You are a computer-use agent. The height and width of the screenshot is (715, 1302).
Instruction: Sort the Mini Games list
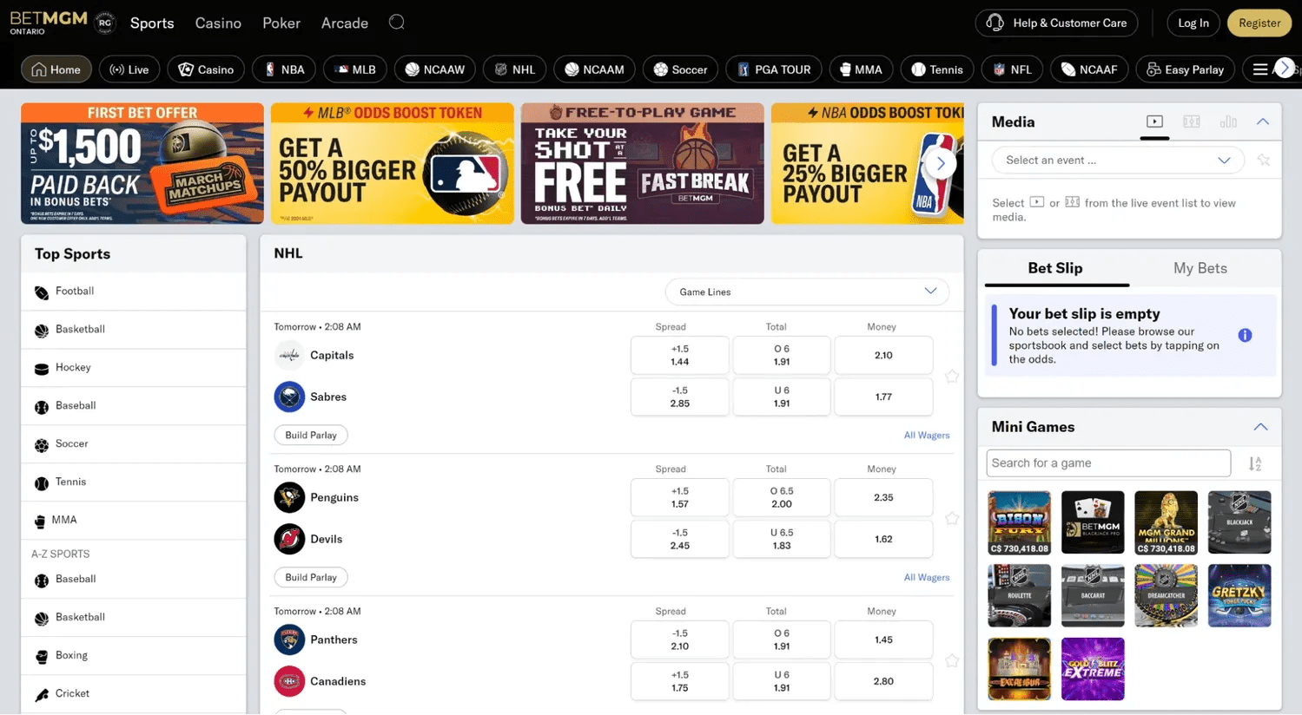tap(1255, 463)
